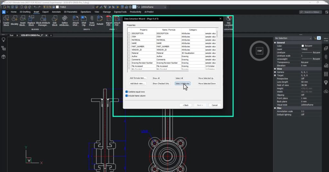
Task: Click the Select Attributes button
Action: click(x=182, y=84)
